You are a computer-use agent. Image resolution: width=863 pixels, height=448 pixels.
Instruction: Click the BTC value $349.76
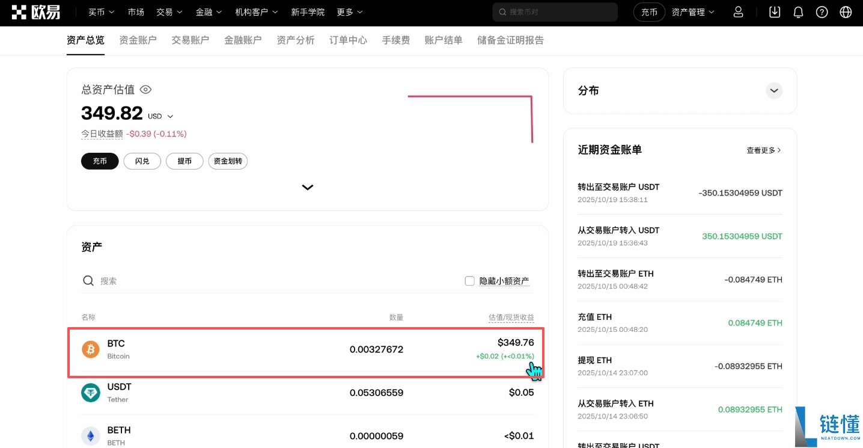516,343
